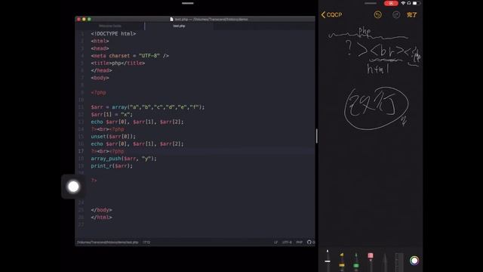Tap the undo arrow in Notes

click(x=377, y=15)
